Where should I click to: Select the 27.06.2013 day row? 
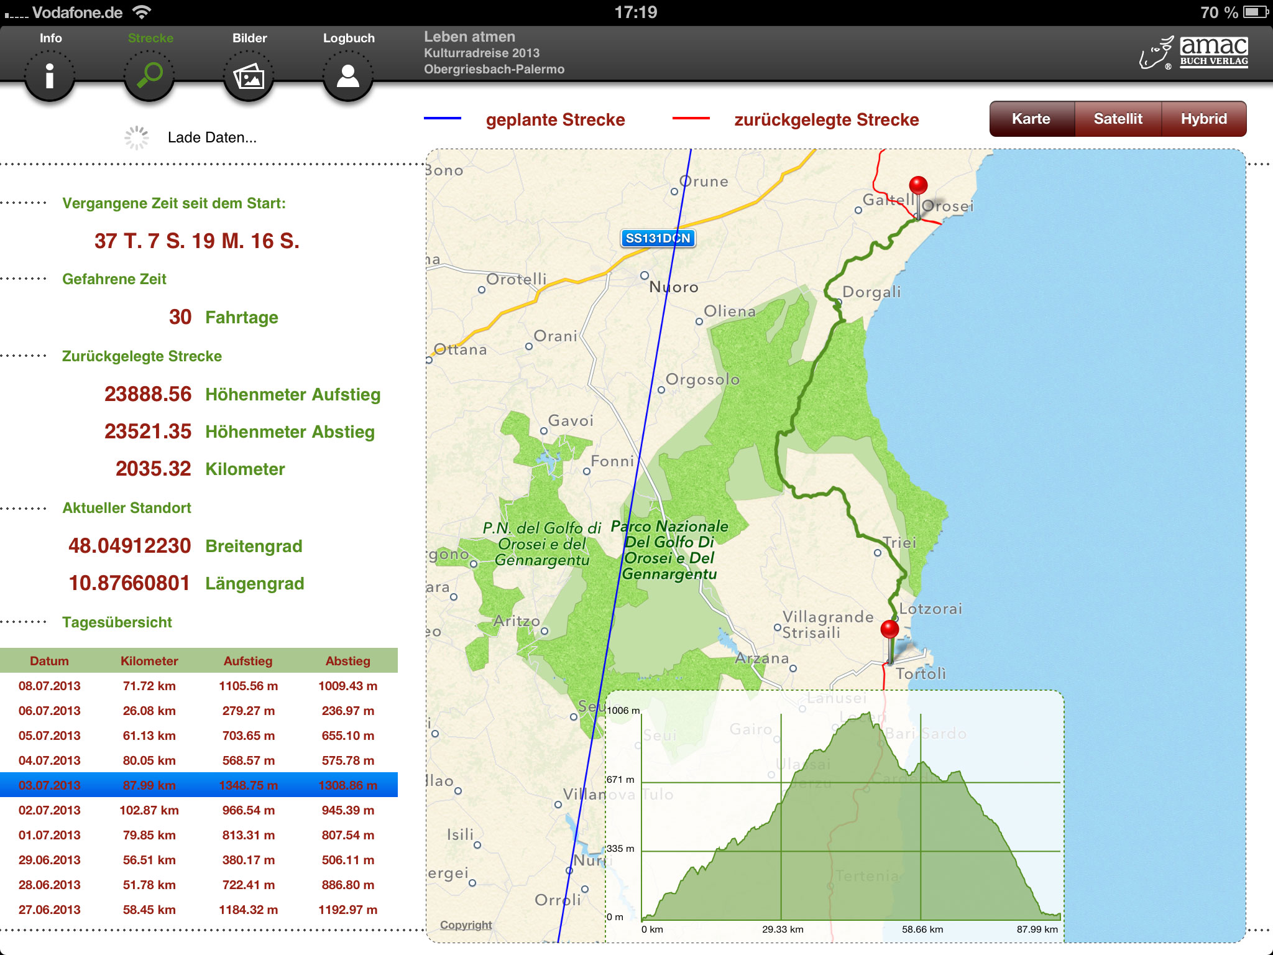(199, 910)
